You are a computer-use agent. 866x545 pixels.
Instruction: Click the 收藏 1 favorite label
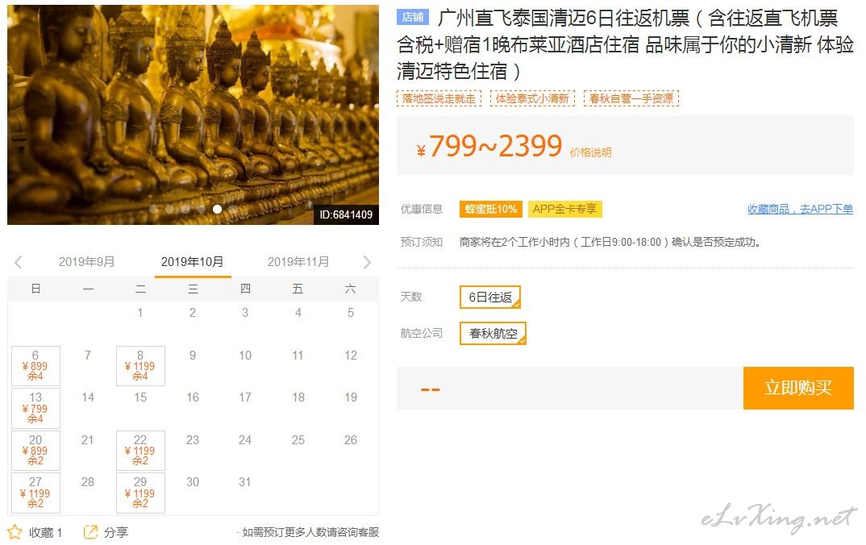pos(45,532)
